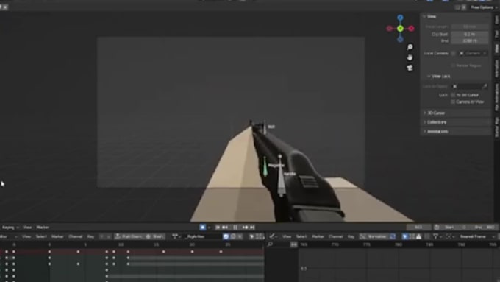Toggle the auto keying record button

click(x=202, y=227)
